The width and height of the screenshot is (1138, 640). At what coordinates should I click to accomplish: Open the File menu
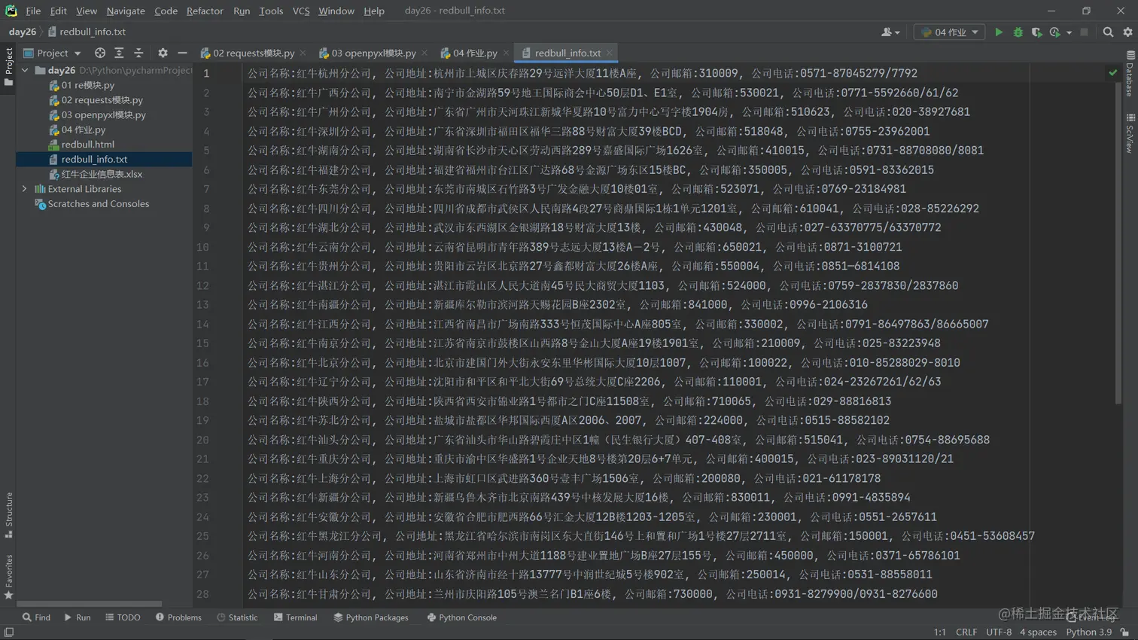coord(33,11)
